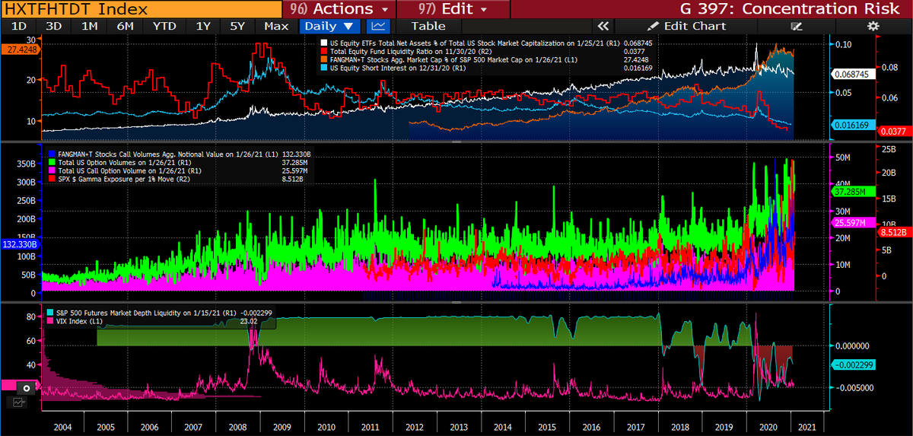Click red SPX $ Gamma Exposure swatch
The image size is (913, 436).
52,179
